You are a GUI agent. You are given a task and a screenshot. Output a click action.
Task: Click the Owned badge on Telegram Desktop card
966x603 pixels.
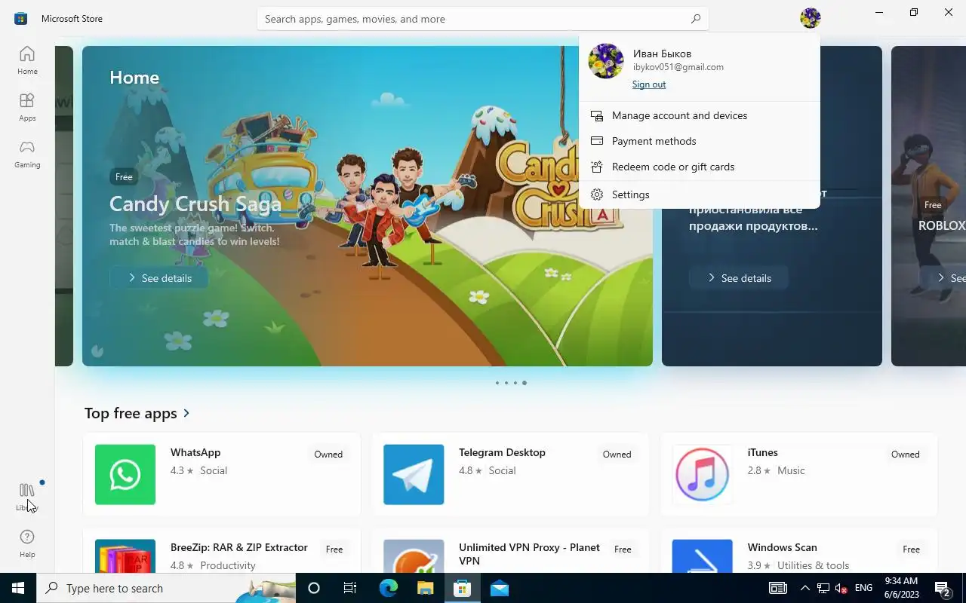(617, 455)
